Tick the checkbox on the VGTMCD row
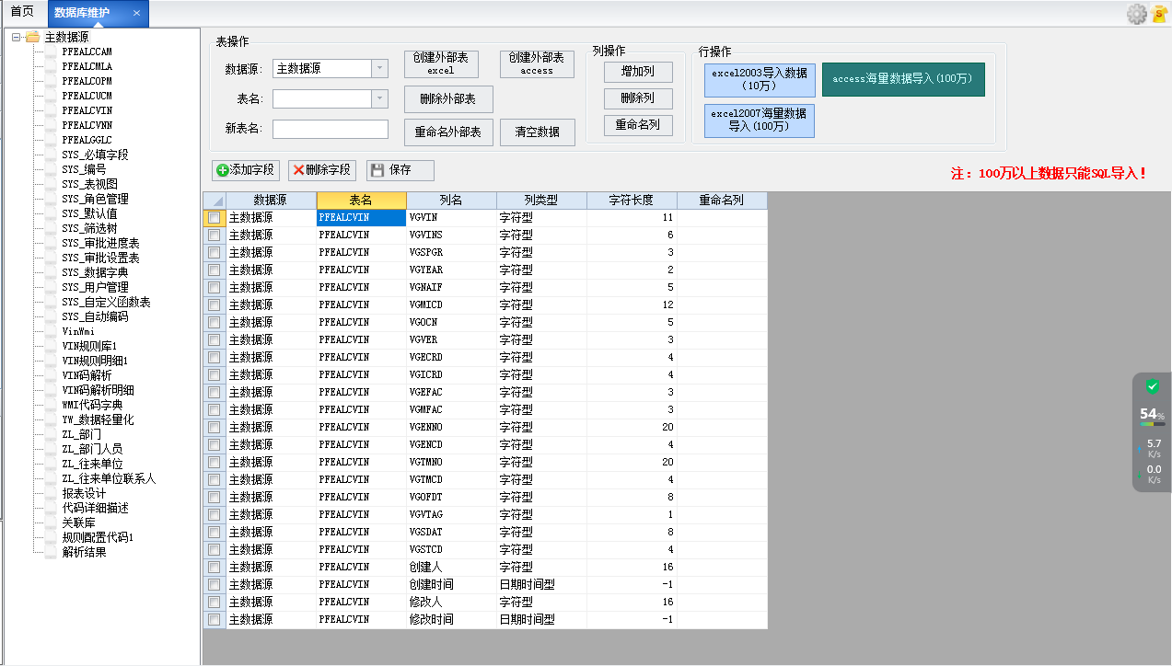Image resolution: width=1172 pixels, height=666 pixels. tap(215, 480)
